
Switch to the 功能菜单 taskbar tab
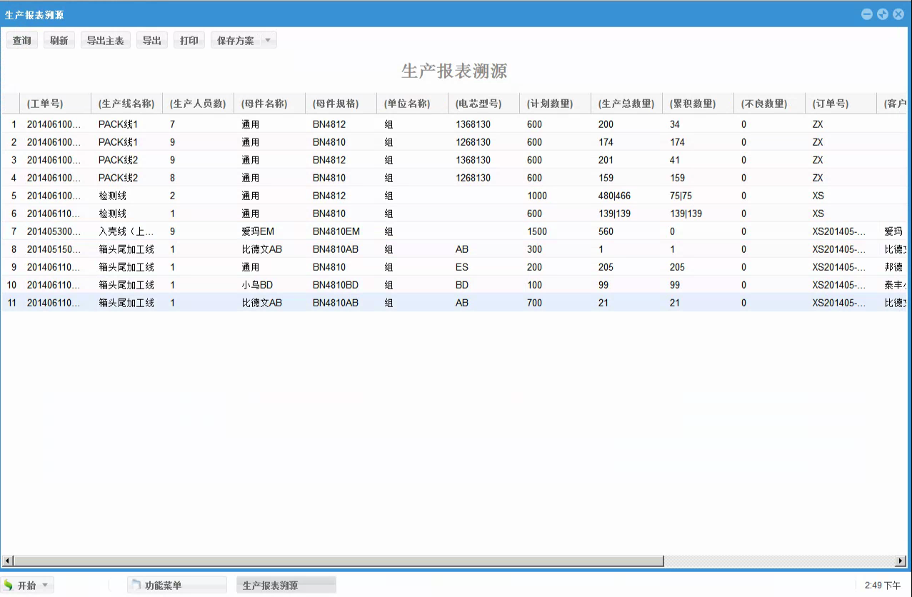point(177,586)
